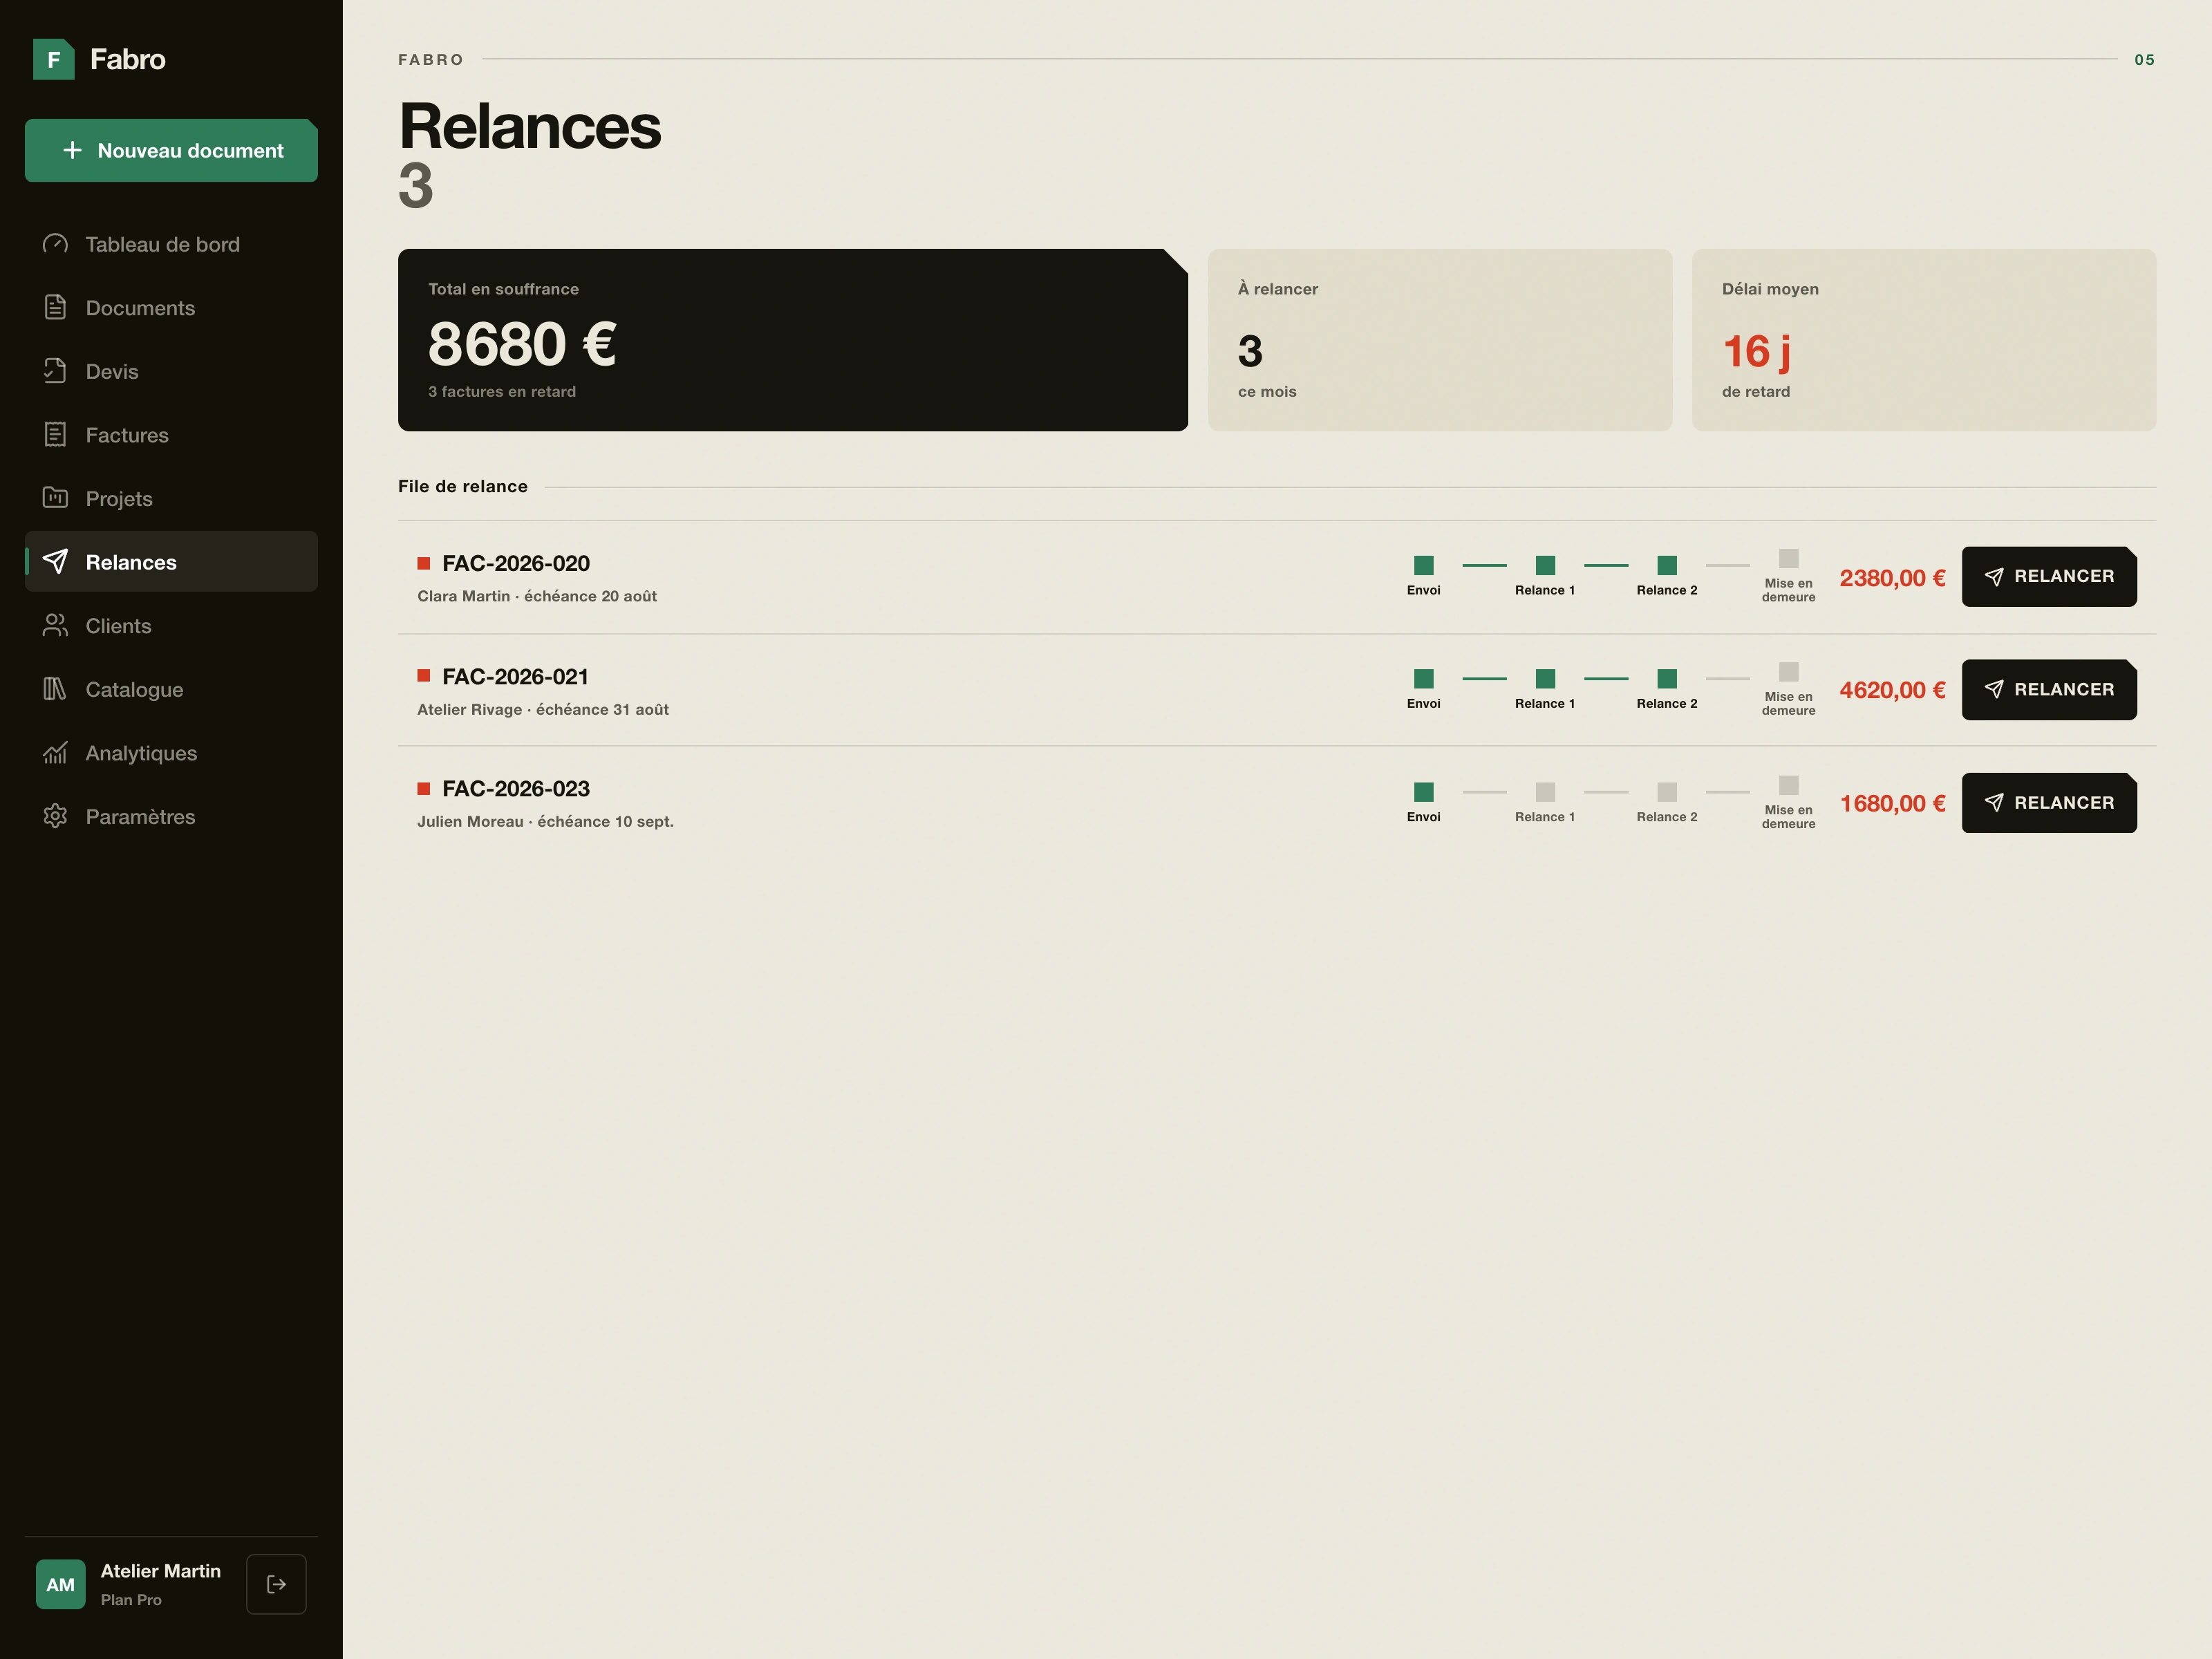This screenshot has width=2212, height=1659.
Task: Click Relancer for FAC-2026-021
Action: [x=2049, y=689]
